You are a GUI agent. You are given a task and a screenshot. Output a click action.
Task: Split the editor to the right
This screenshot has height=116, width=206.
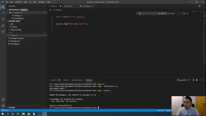coord(199,6)
